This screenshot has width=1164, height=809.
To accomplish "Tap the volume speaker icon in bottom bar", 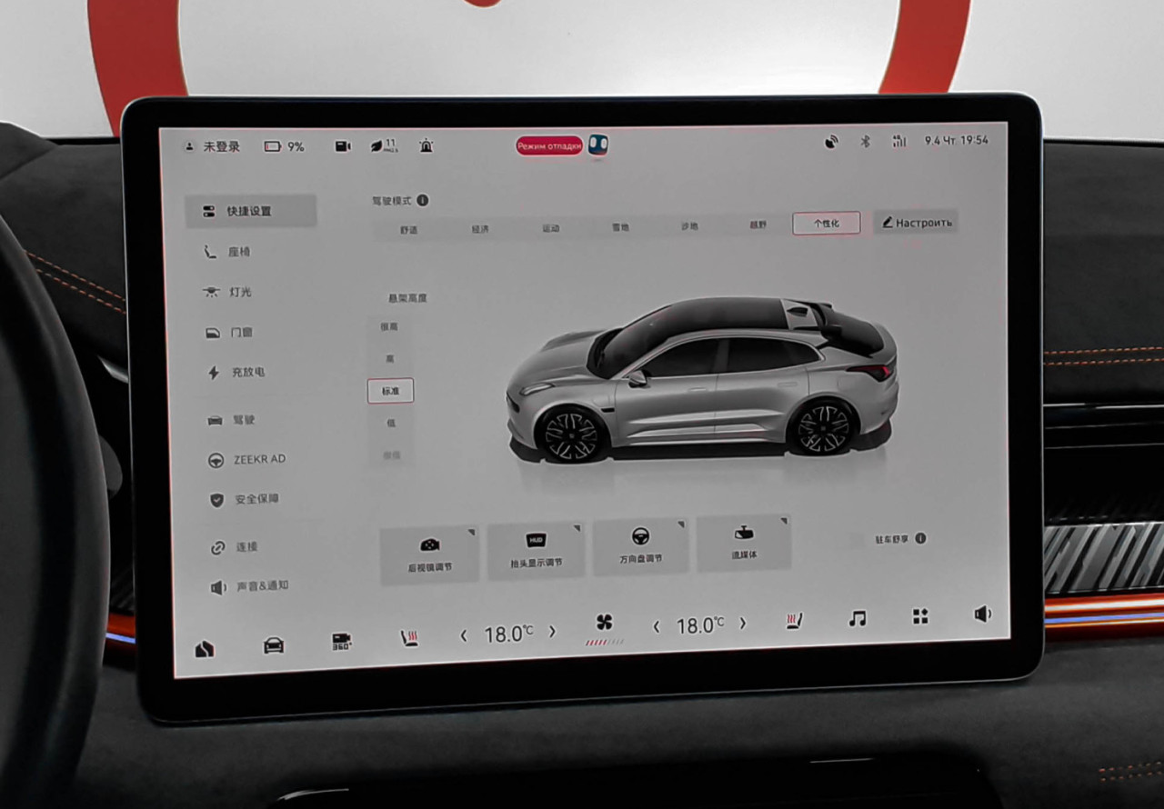I will [x=982, y=614].
